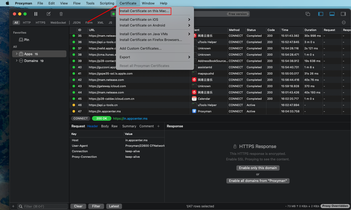Click the Calendar app icon in row 45

[x=194, y=99]
